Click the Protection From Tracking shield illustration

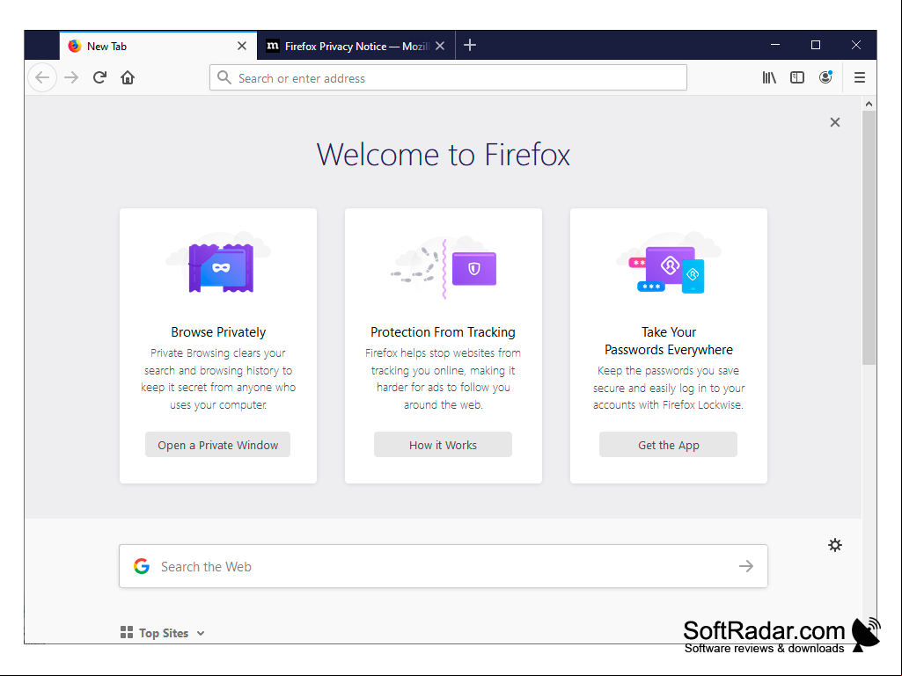pos(443,266)
